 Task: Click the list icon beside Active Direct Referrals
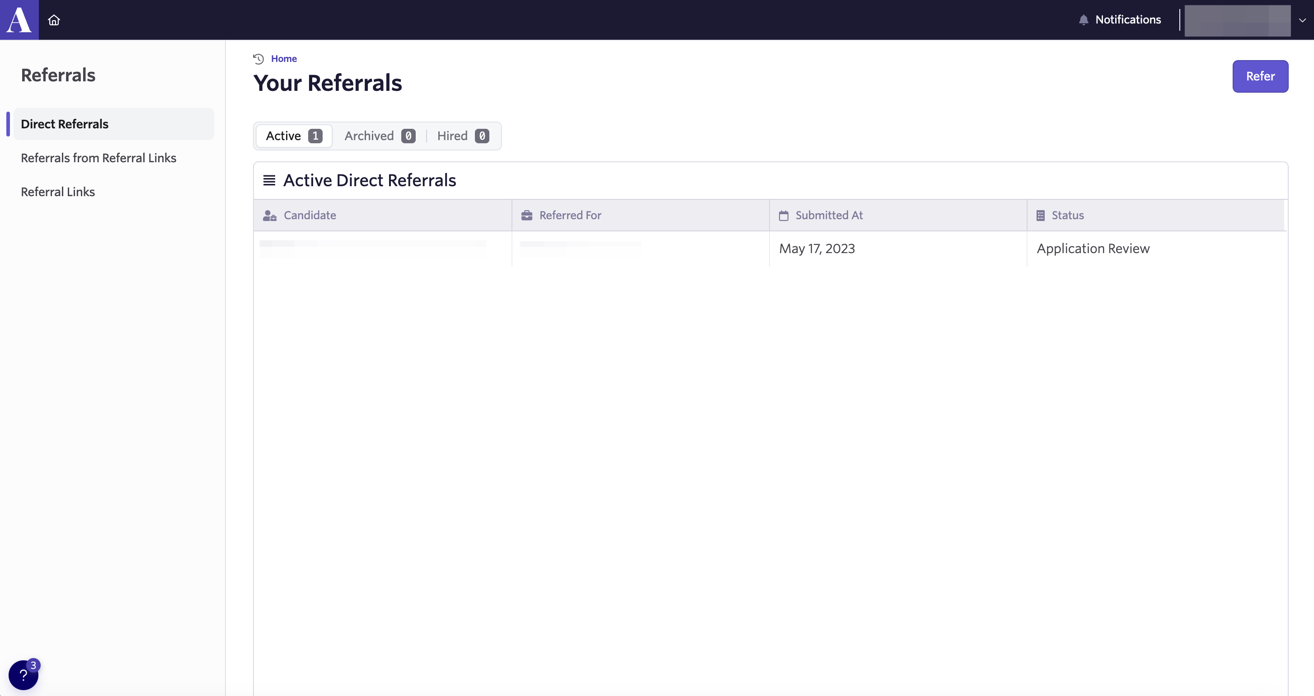[x=269, y=180]
